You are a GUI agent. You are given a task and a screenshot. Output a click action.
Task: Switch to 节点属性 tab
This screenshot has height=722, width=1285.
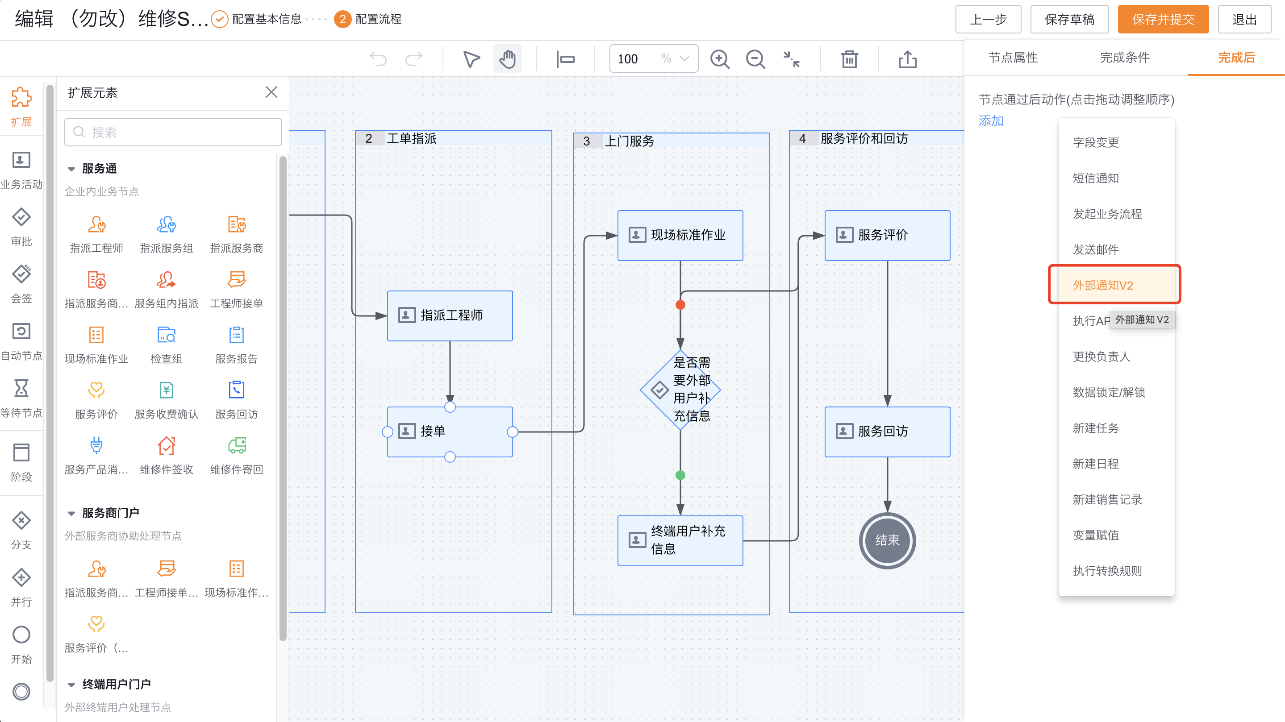[x=1013, y=58]
